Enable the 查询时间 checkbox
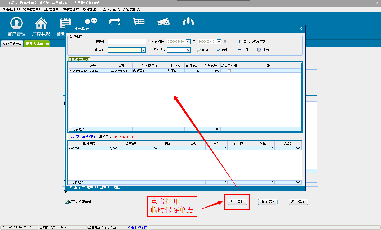Screen dimensions: 381x230 tap(149, 42)
